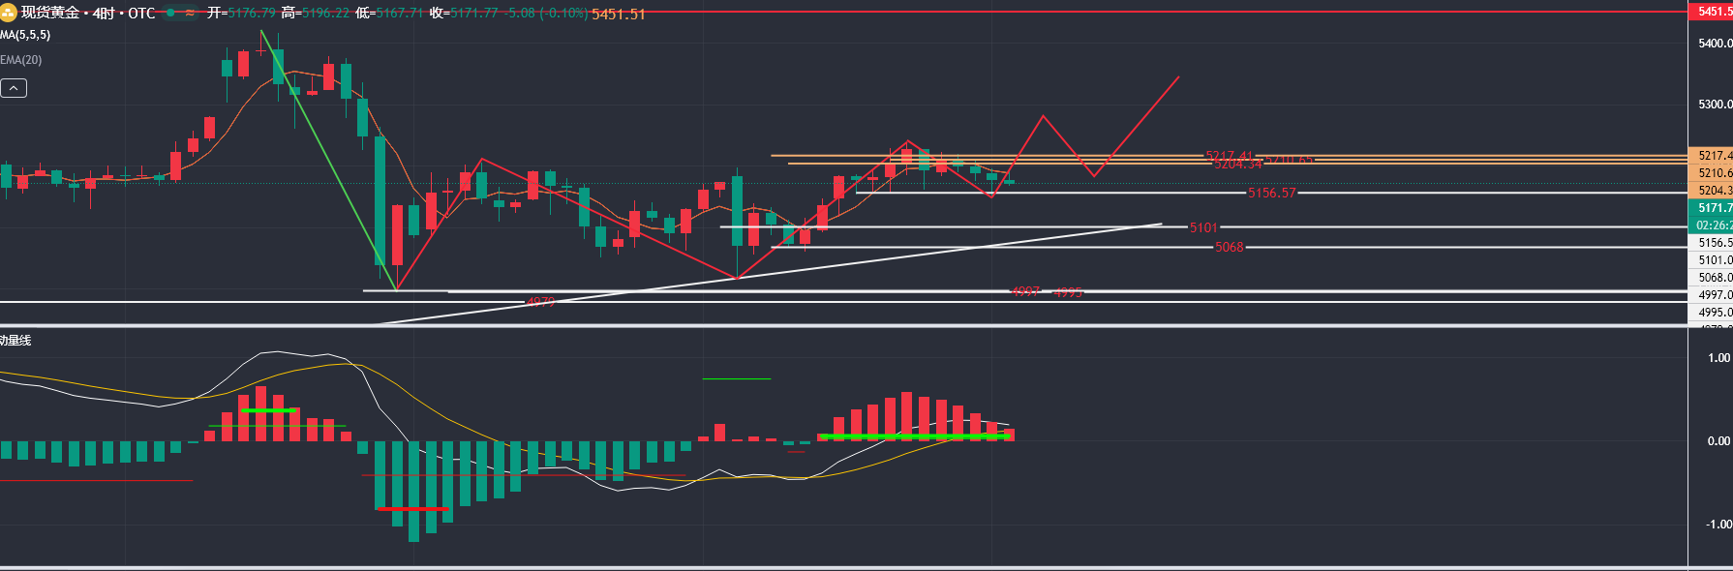Click the 5400.0 price scale mark
The image size is (1733, 571).
1714,44
